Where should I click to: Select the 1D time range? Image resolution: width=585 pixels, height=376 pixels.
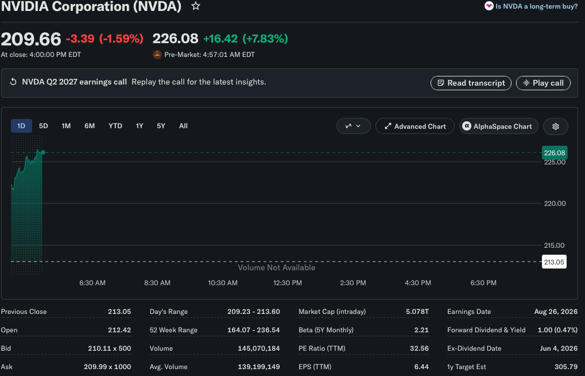point(21,126)
